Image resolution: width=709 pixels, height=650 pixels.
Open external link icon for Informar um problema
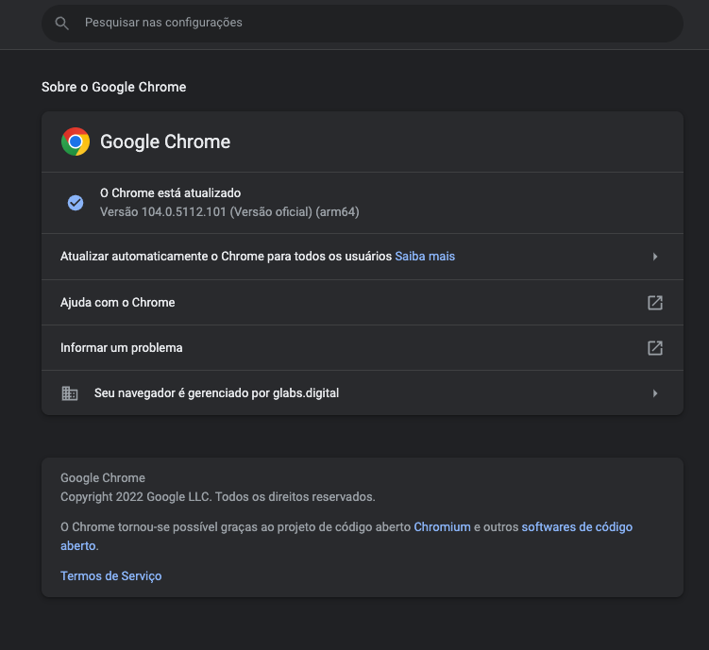(x=655, y=348)
